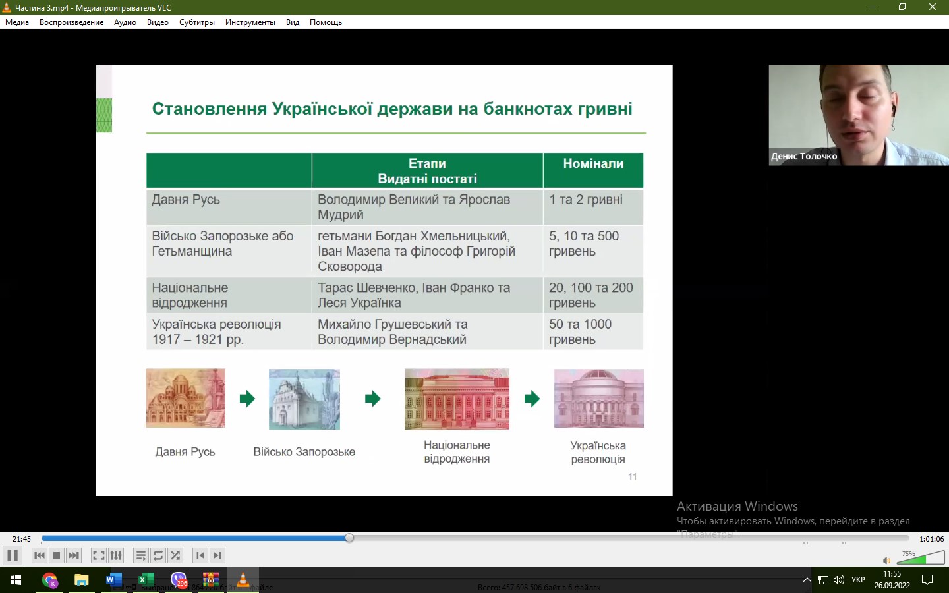The image size is (949, 593).
Task: Open extended settings equalizer panel
Action: click(x=116, y=555)
